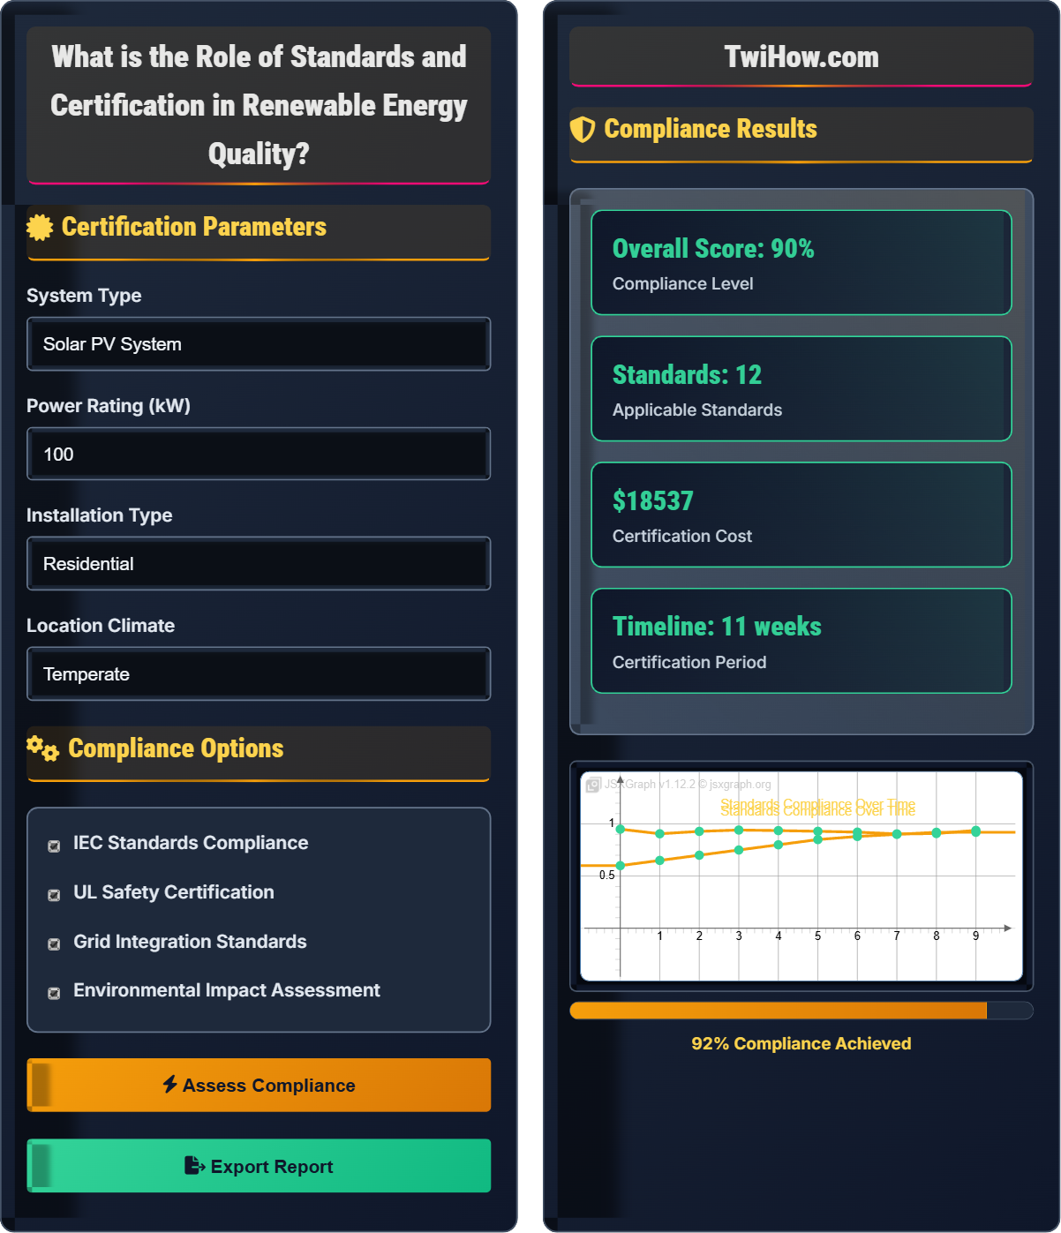Click the Certification Period caption
The width and height of the screenshot is (1061, 1233).
pos(689,663)
